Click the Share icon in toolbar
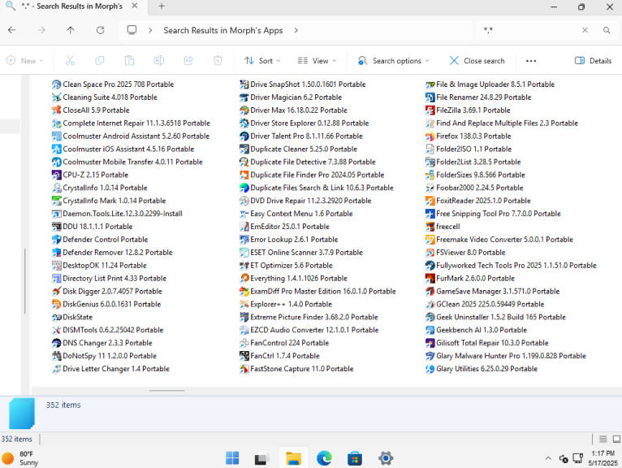 tap(188, 61)
